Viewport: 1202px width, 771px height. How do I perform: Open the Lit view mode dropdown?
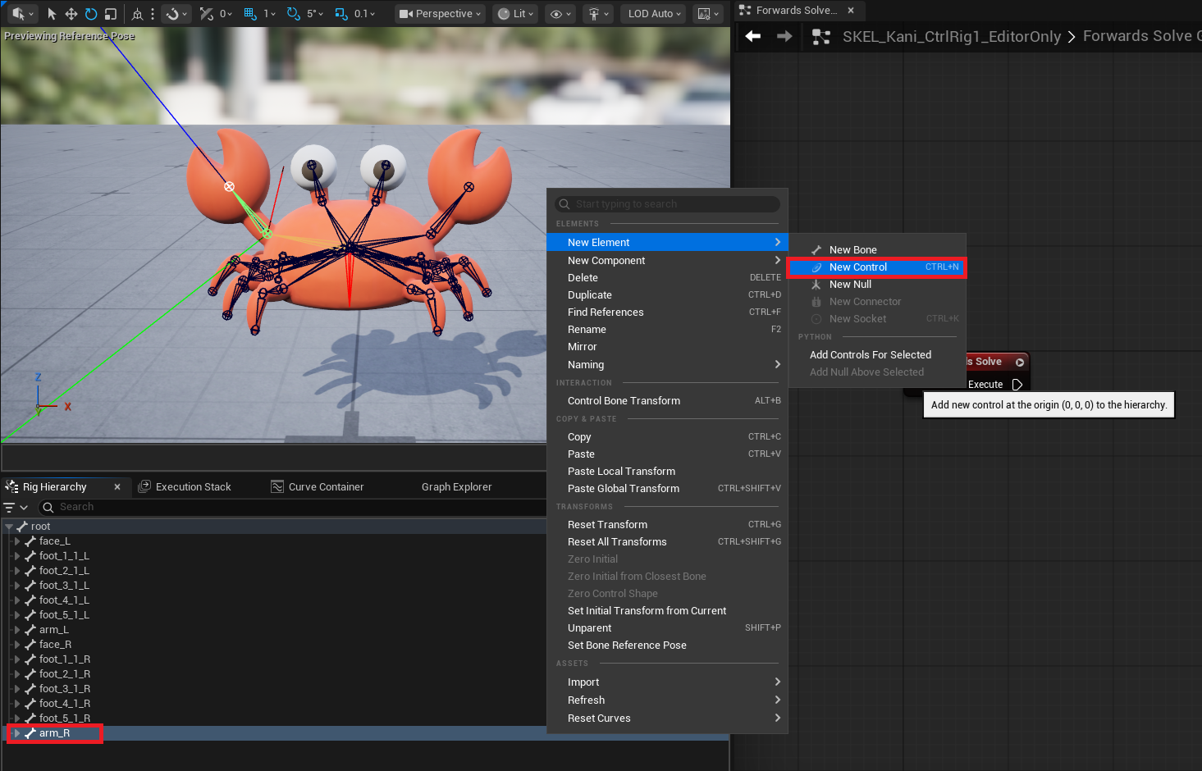tap(516, 14)
